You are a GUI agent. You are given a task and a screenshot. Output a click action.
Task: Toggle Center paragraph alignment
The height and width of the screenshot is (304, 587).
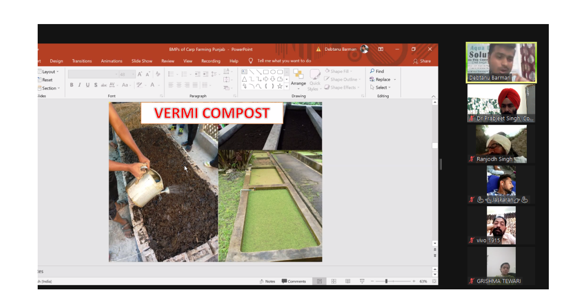[x=179, y=85]
